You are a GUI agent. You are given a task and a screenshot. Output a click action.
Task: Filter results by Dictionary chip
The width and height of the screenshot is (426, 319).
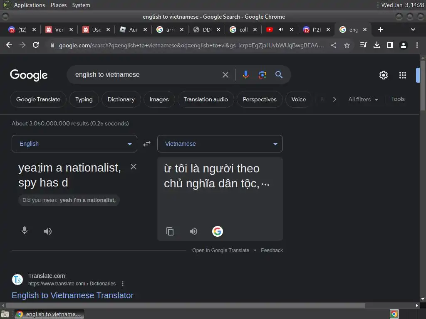(x=121, y=99)
